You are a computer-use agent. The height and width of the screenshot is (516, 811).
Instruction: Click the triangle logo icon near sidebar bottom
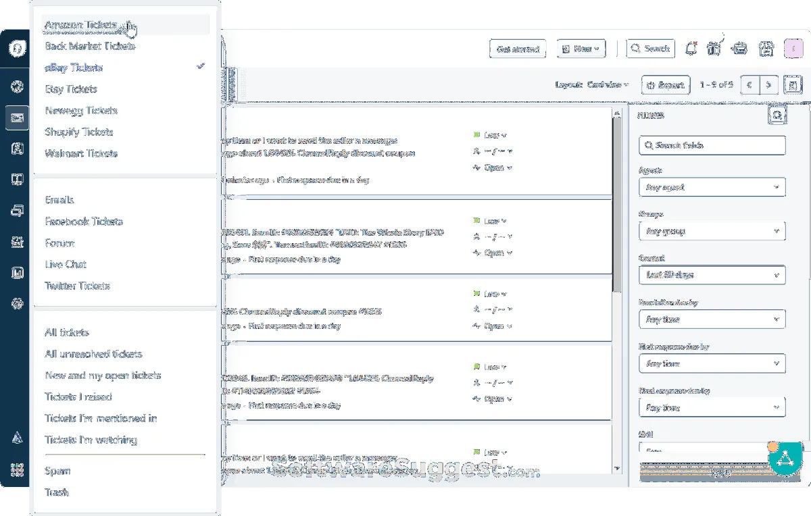tap(18, 438)
